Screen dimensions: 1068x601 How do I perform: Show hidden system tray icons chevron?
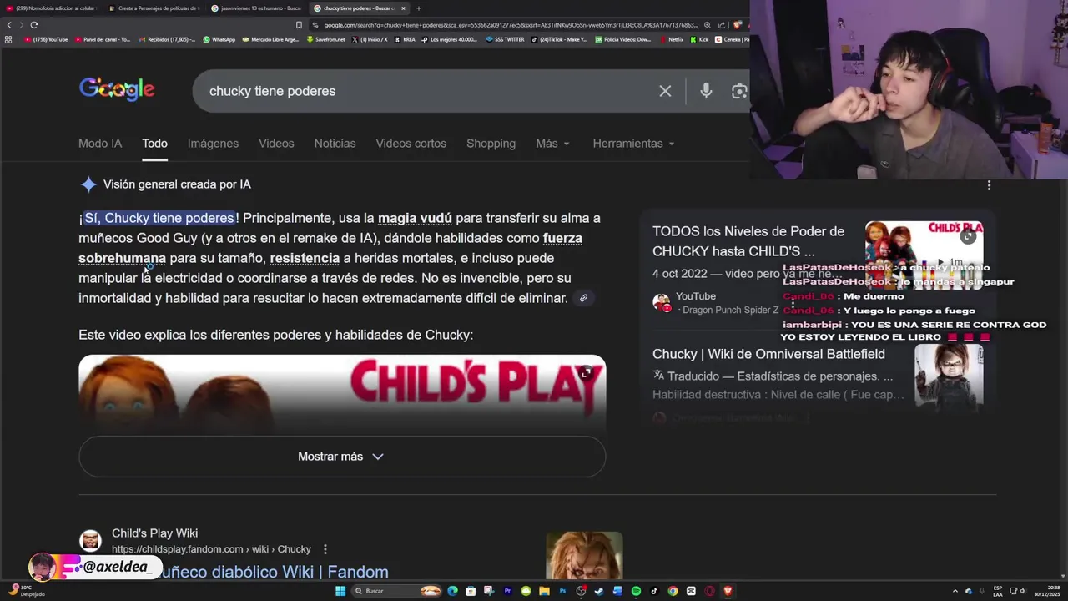(x=955, y=591)
